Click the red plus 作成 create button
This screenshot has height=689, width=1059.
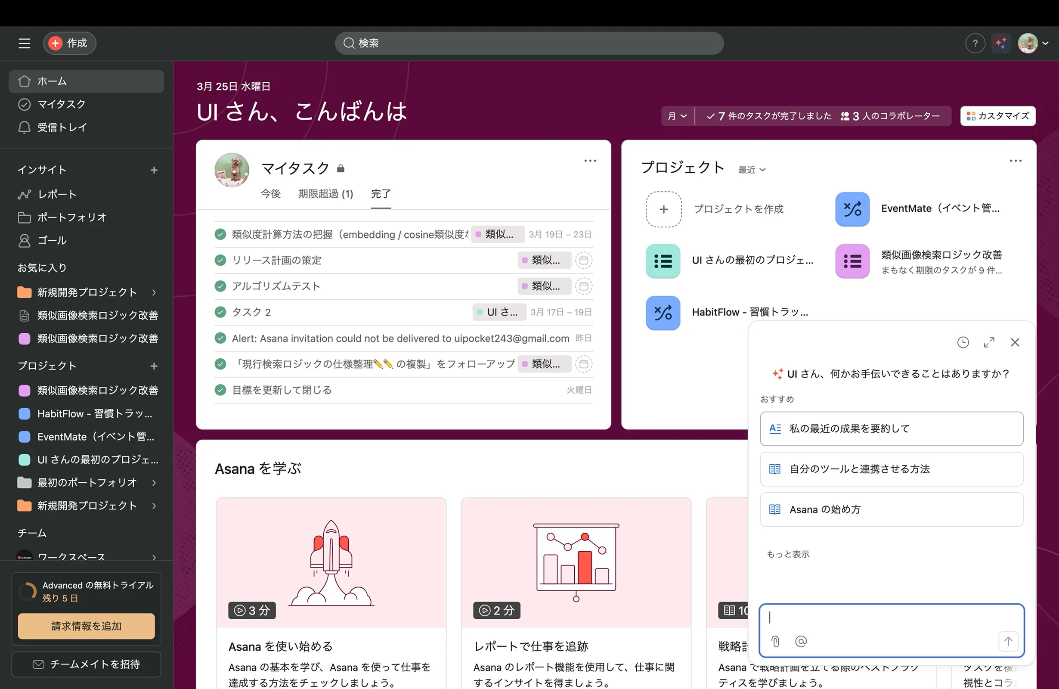[x=69, y=43]
